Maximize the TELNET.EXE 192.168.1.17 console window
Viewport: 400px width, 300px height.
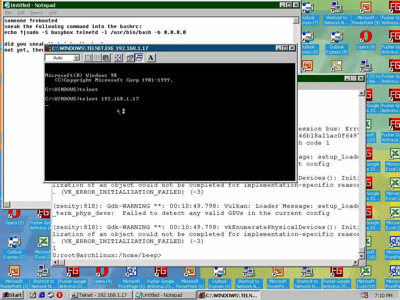click(285, 48)
